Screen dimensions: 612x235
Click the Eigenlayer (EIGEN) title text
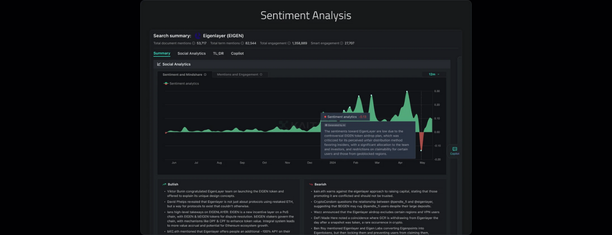click(224, 36)
